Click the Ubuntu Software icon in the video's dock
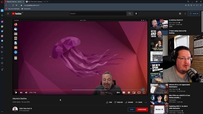203x114 pixels. pos(16,47)
